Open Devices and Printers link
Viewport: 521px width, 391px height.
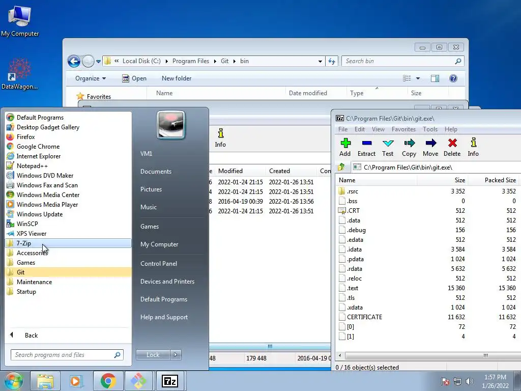[x=167, y=282]
